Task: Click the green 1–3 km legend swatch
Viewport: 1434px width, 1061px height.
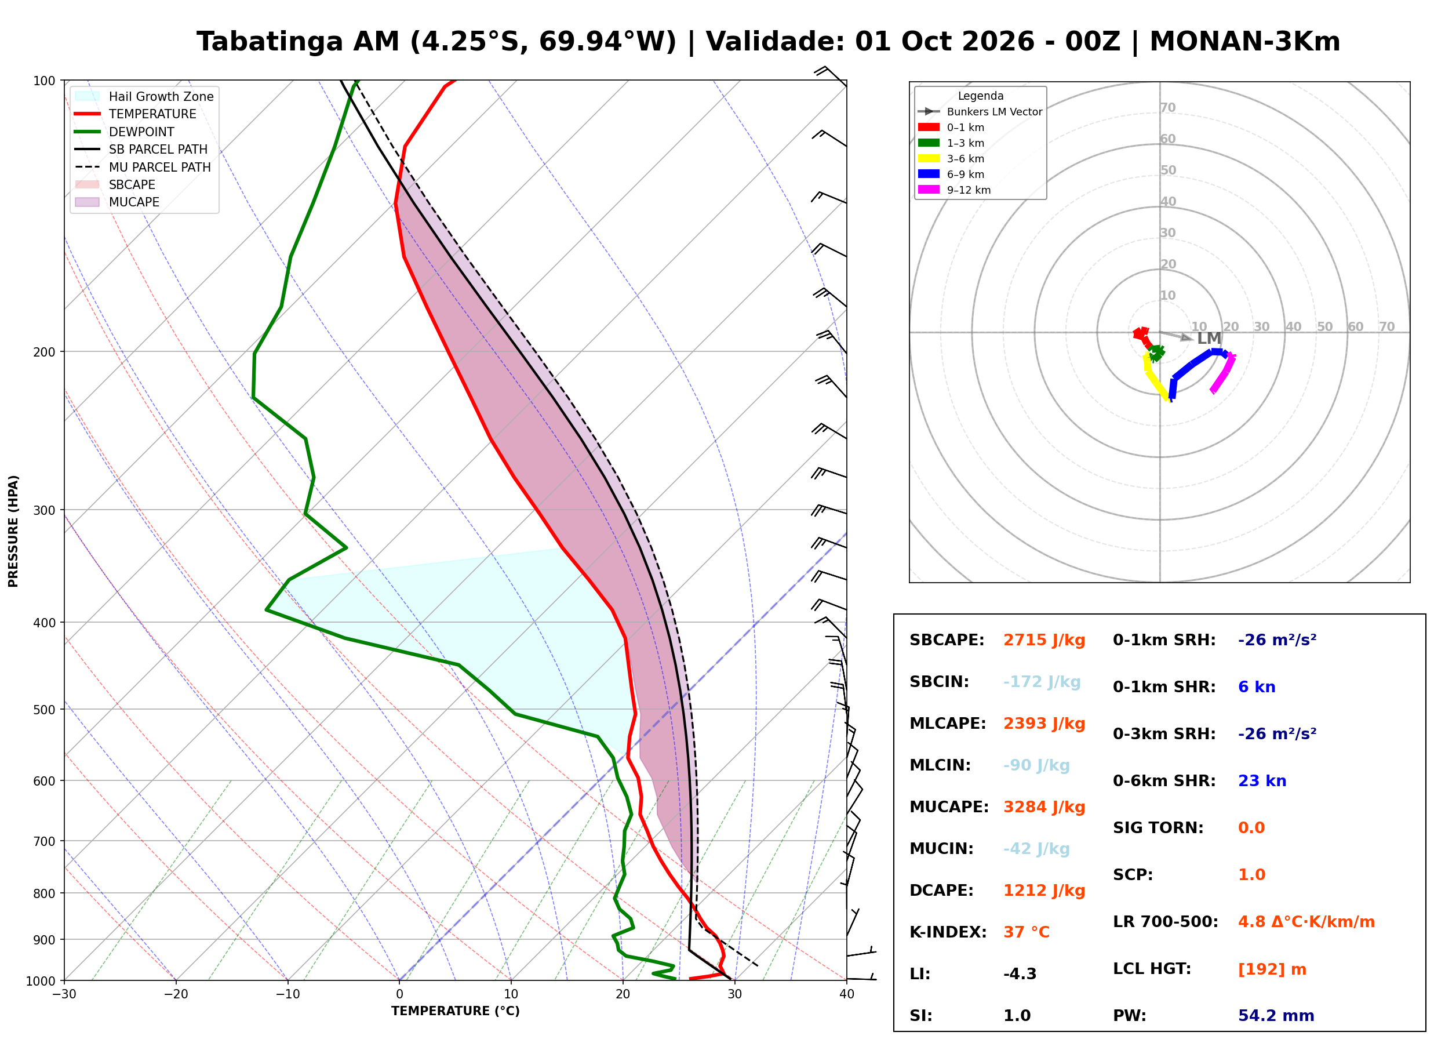Action: [929, 143]
